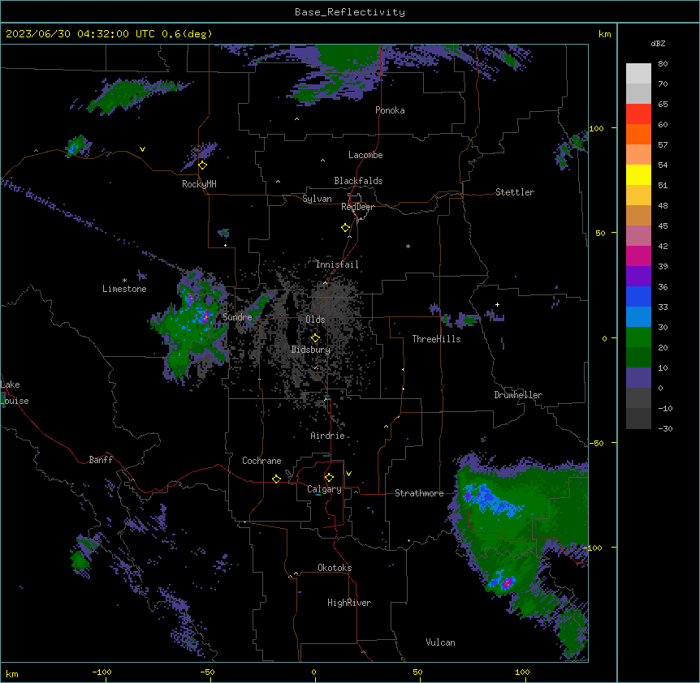Click the yellow diamond marker beside RockyMH
700x683 pixels.
click(203, 165)
